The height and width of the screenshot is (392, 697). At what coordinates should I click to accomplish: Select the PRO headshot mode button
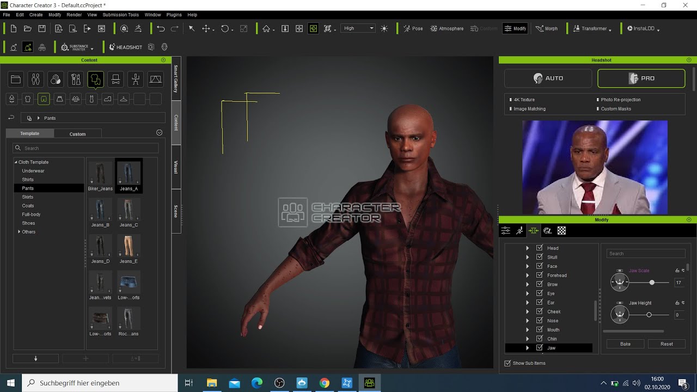pyautogui.click(x=641, y=78)
